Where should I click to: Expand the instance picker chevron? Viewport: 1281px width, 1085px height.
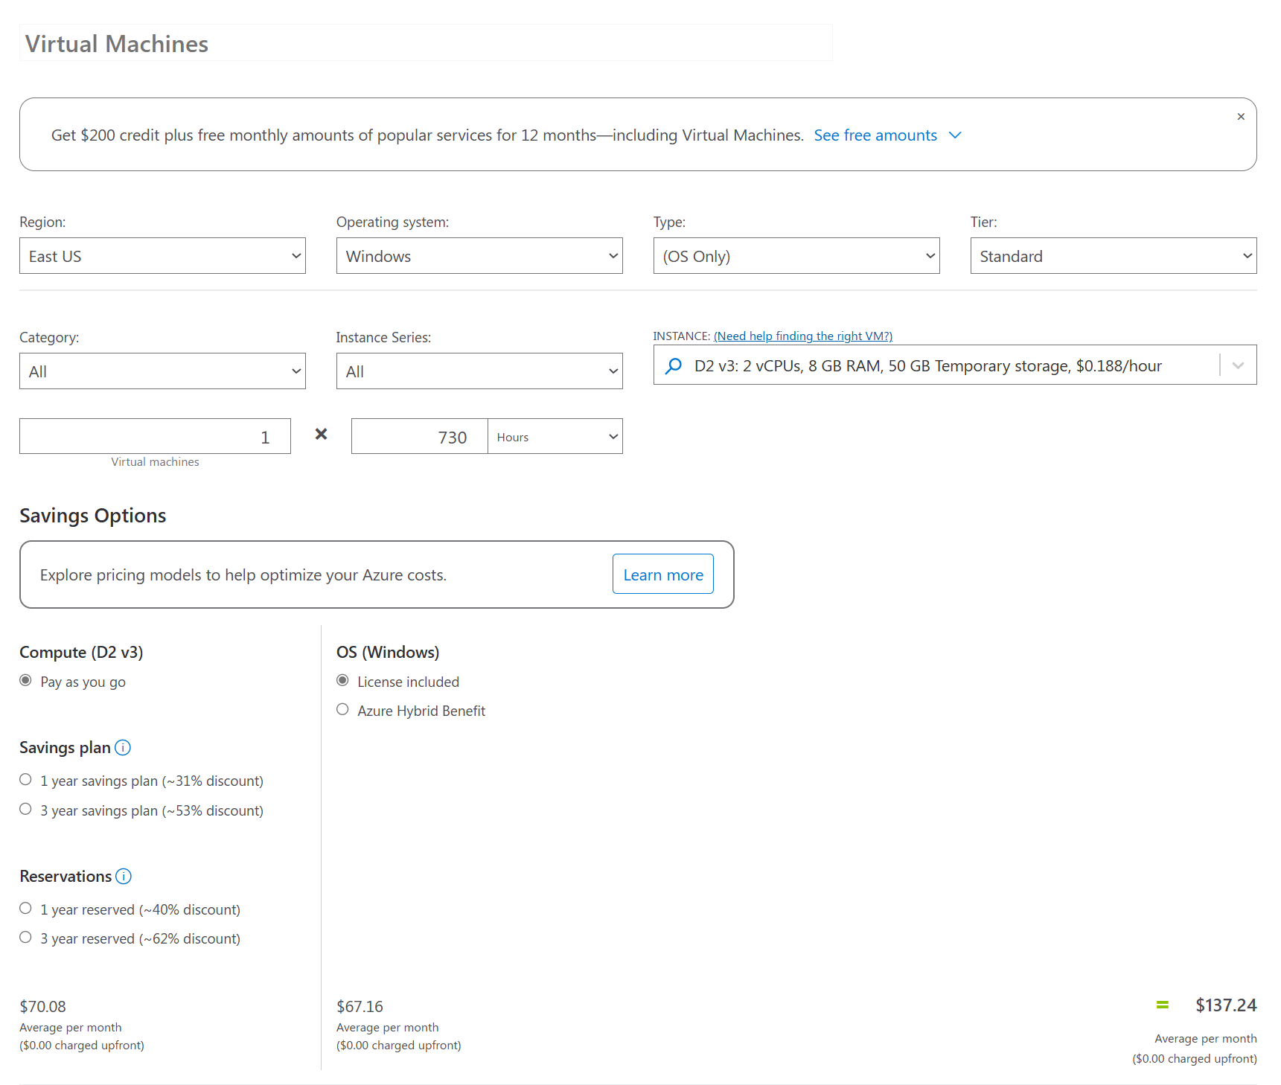(x=1238, y=365)
